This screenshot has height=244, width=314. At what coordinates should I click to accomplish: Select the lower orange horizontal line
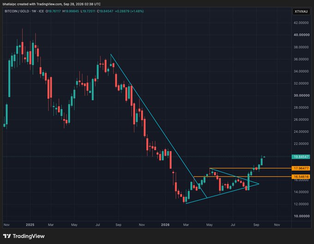[242, 177]
